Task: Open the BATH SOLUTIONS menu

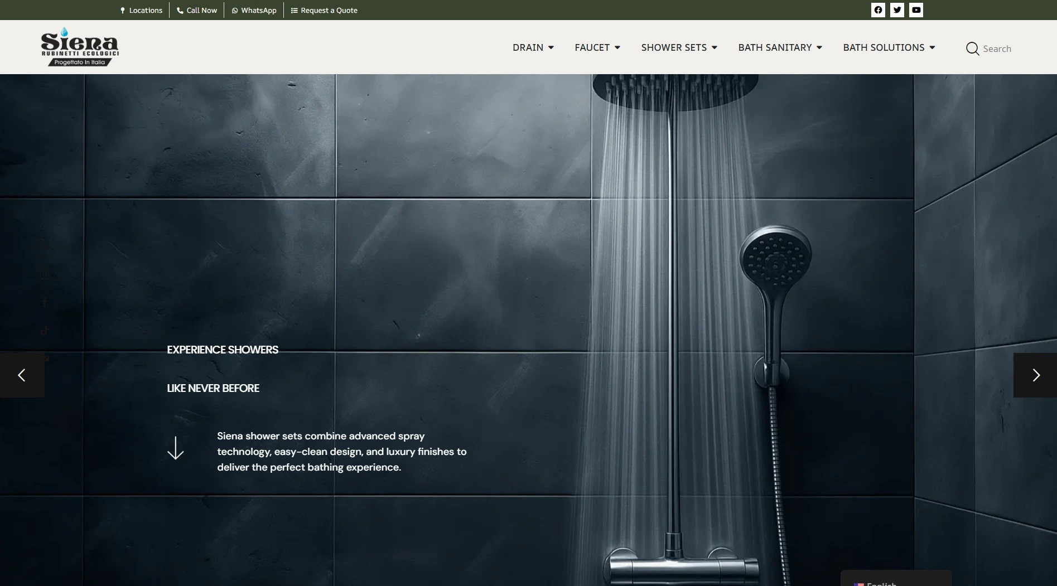Action: point(889,47)
